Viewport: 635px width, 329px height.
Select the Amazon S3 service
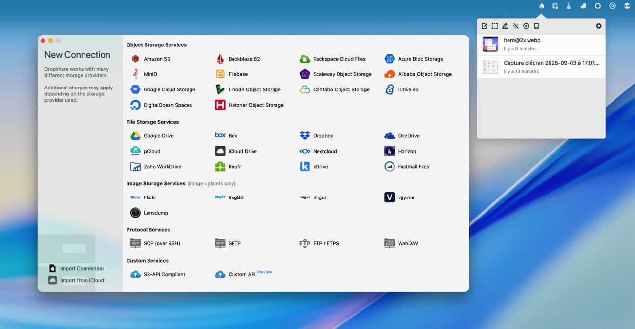click(x=150, y=59)
